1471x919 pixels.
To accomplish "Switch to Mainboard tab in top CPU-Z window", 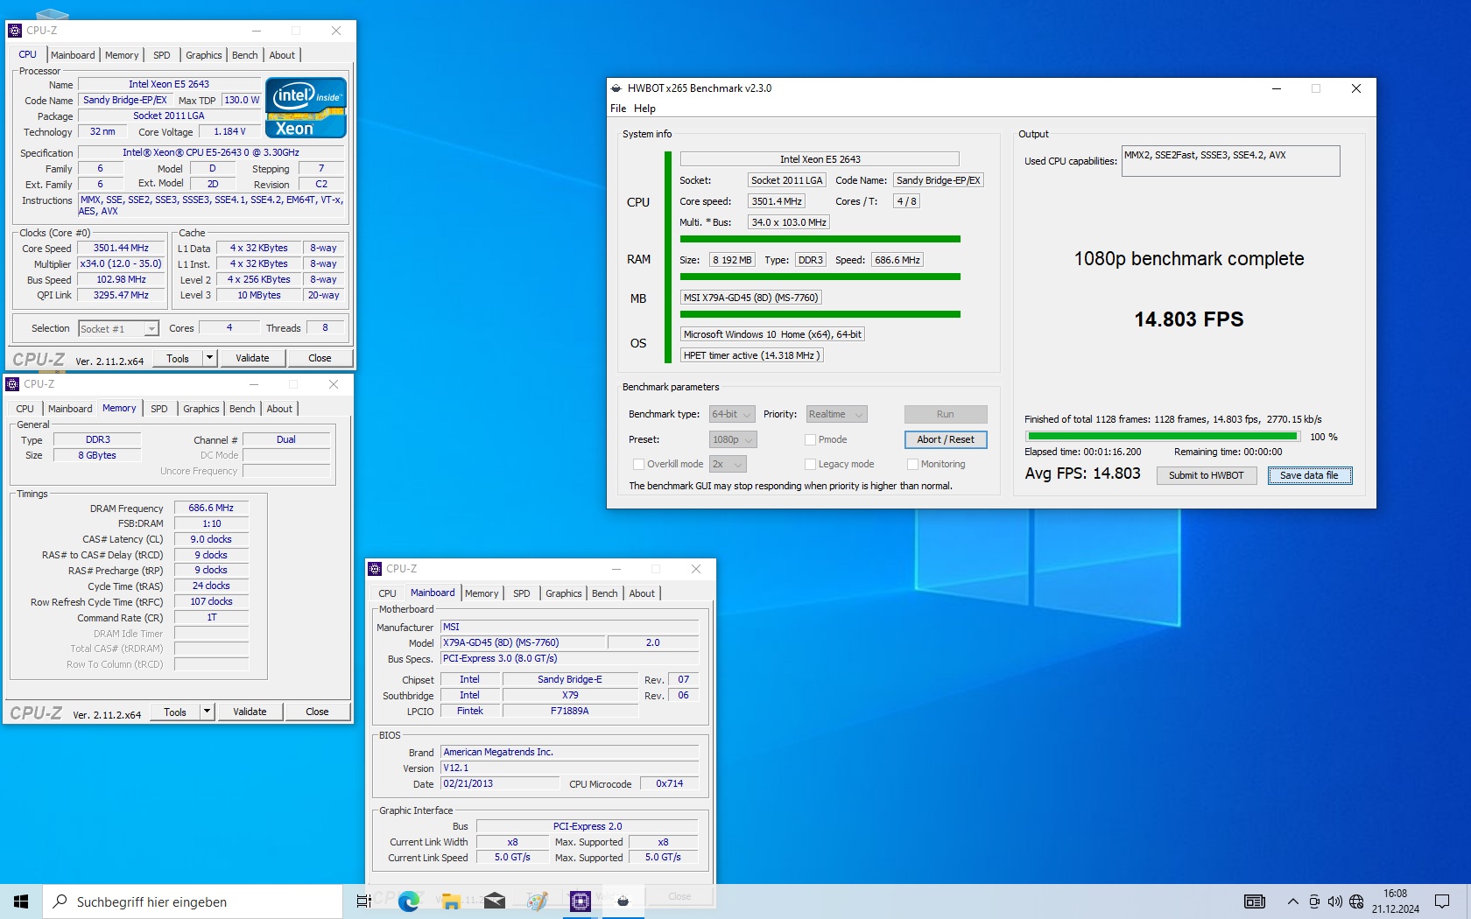I will tap(73, 55).
